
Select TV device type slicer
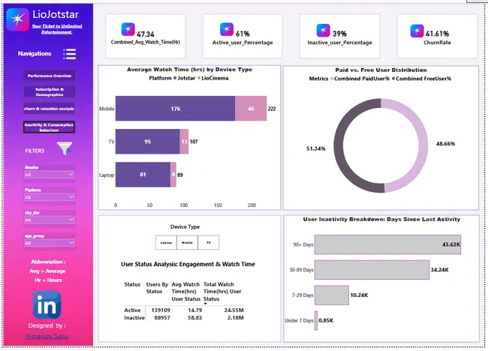point(208,242)
